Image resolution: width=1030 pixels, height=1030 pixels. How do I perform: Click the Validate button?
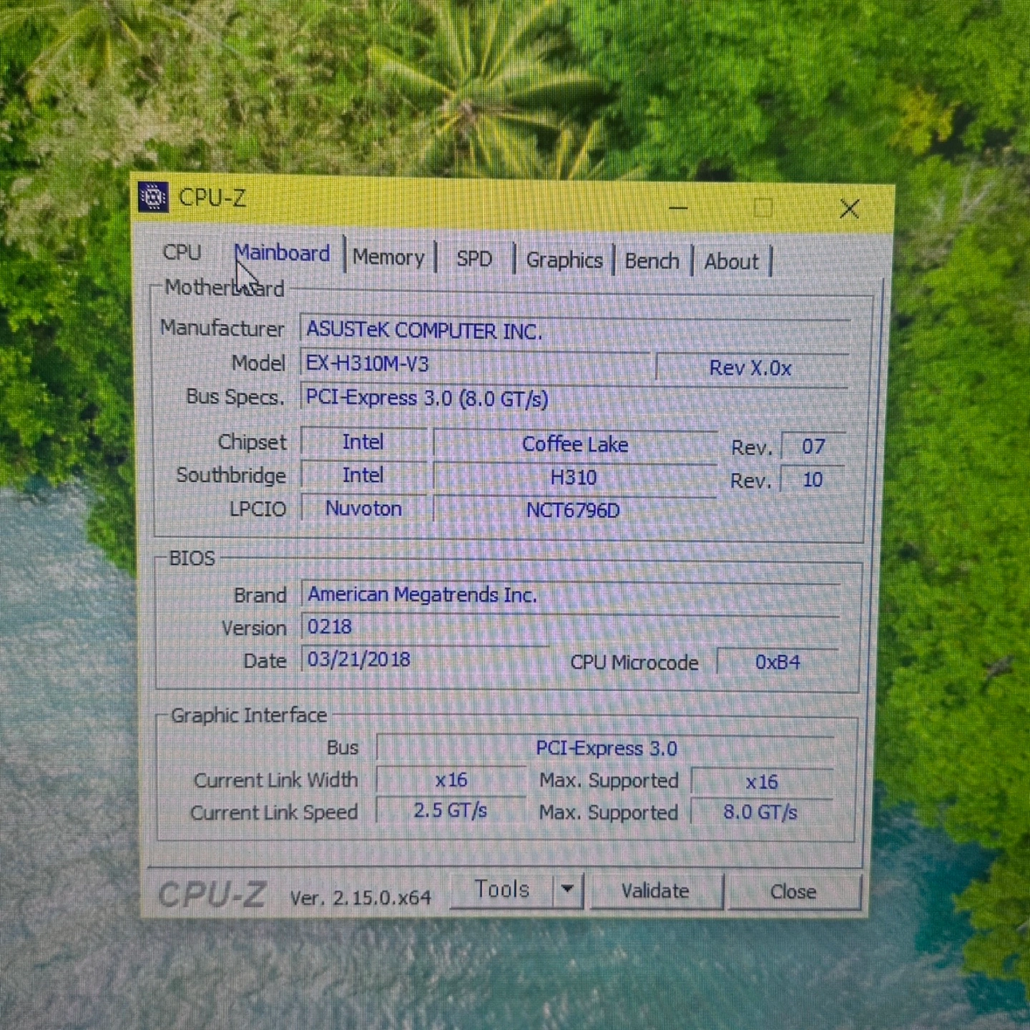pos(655,891)
